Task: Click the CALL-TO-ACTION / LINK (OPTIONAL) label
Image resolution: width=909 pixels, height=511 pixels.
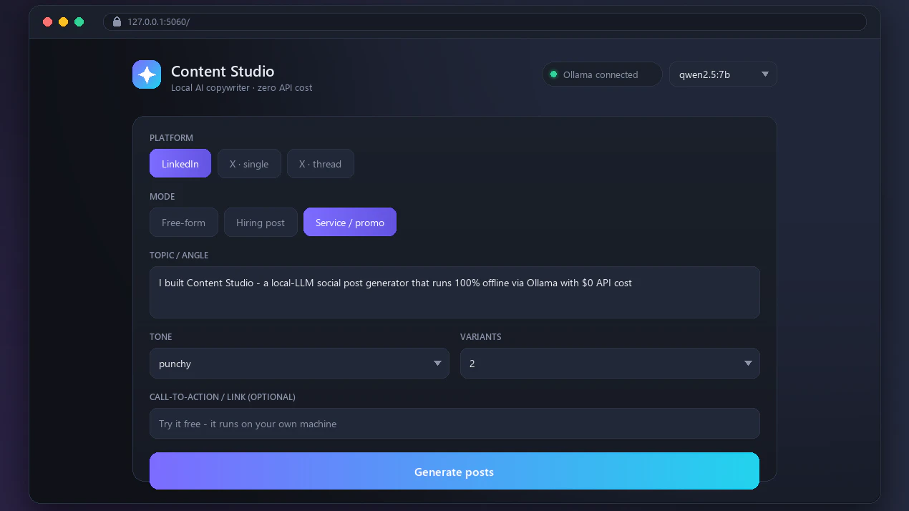Action: pos(222,396)
